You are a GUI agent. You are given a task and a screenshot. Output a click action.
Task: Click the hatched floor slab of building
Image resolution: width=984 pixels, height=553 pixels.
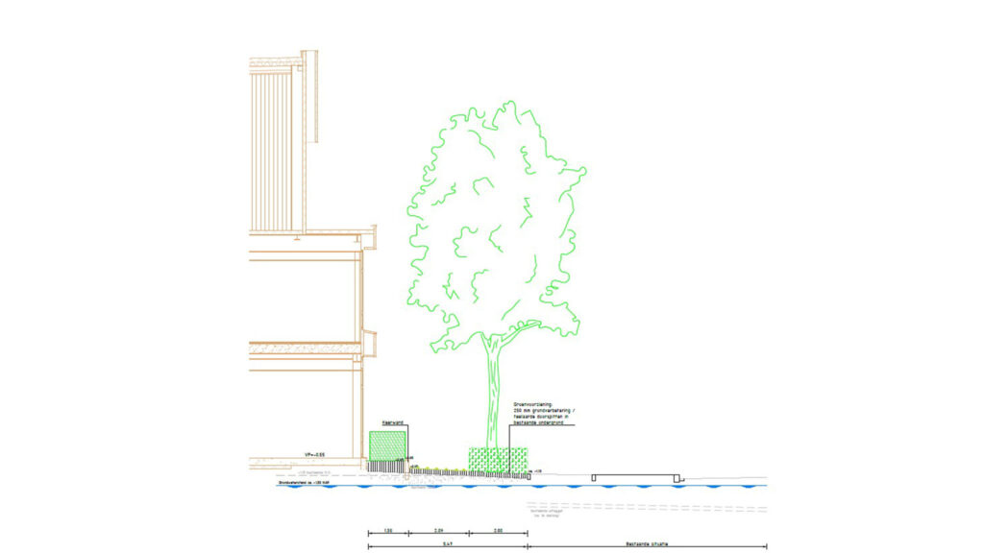[x=305, y=349]
